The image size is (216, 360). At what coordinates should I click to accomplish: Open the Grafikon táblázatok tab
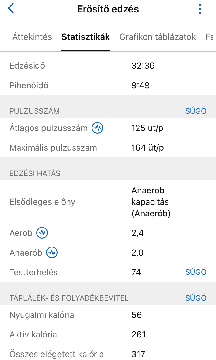158,37
